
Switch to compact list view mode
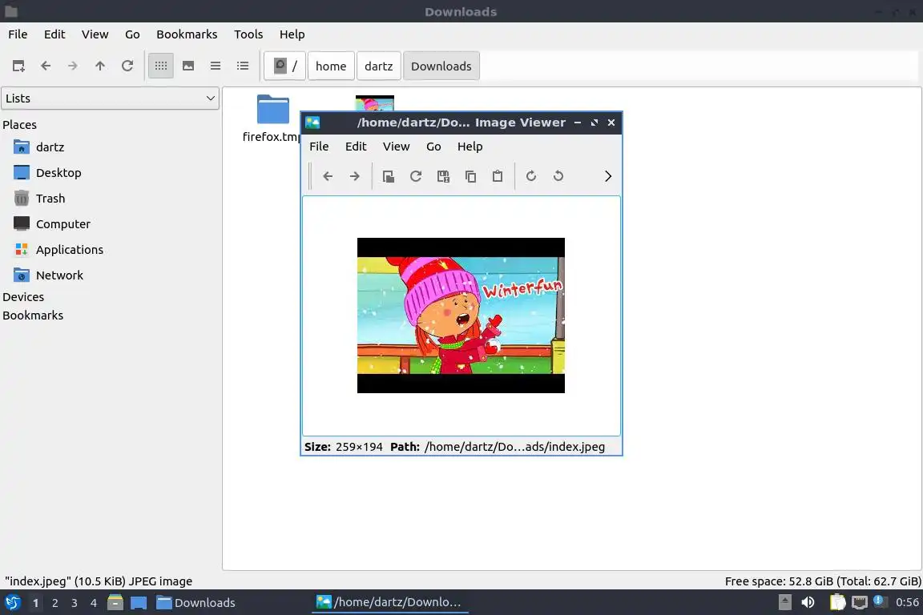[216, 66]
